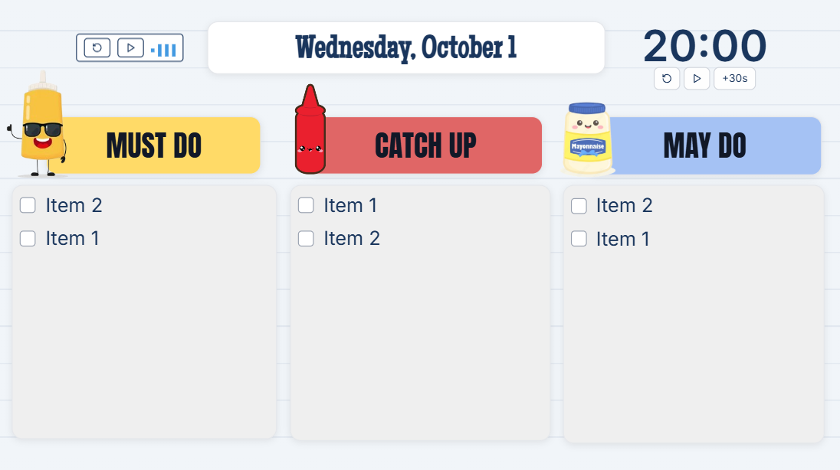Check Item 2 in Must Do list
This screenshot has height=470, width=840.
tap(28, 205)
